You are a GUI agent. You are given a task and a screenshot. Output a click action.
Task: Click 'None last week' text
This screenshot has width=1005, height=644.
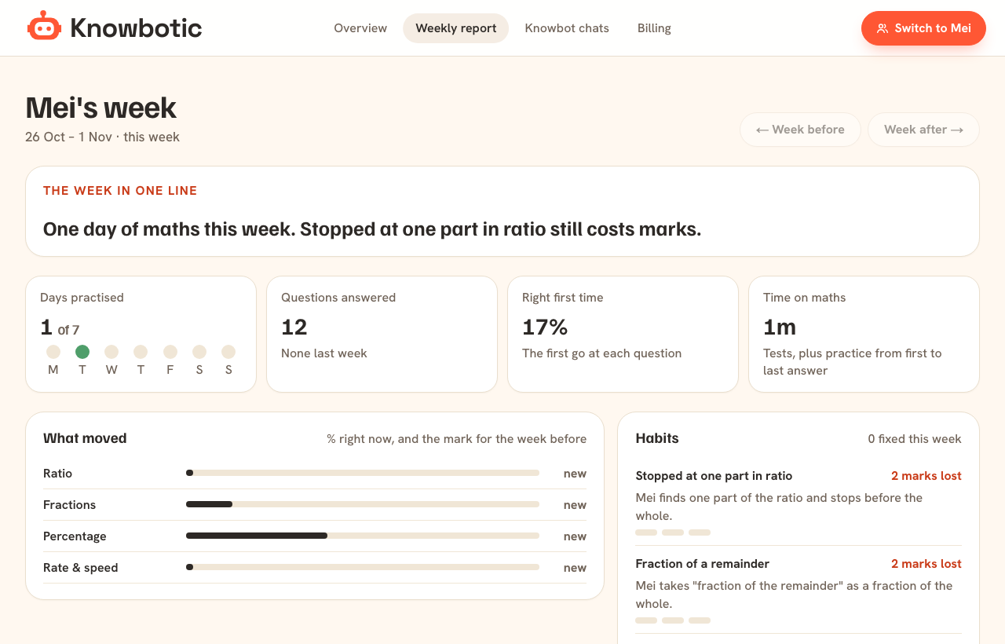coord(324,353)
